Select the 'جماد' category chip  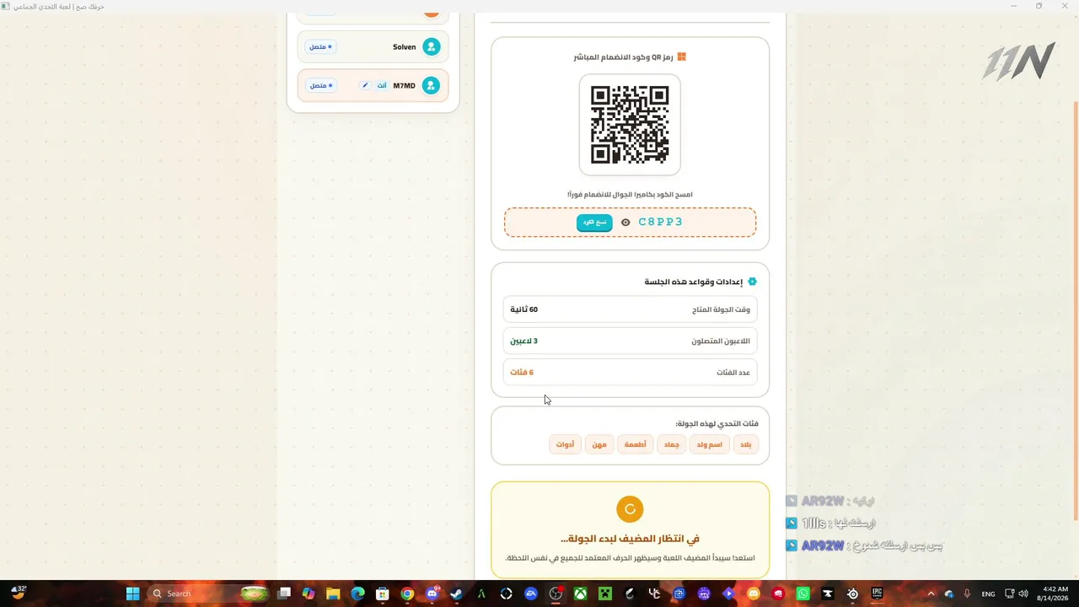(x=671, y=444)
